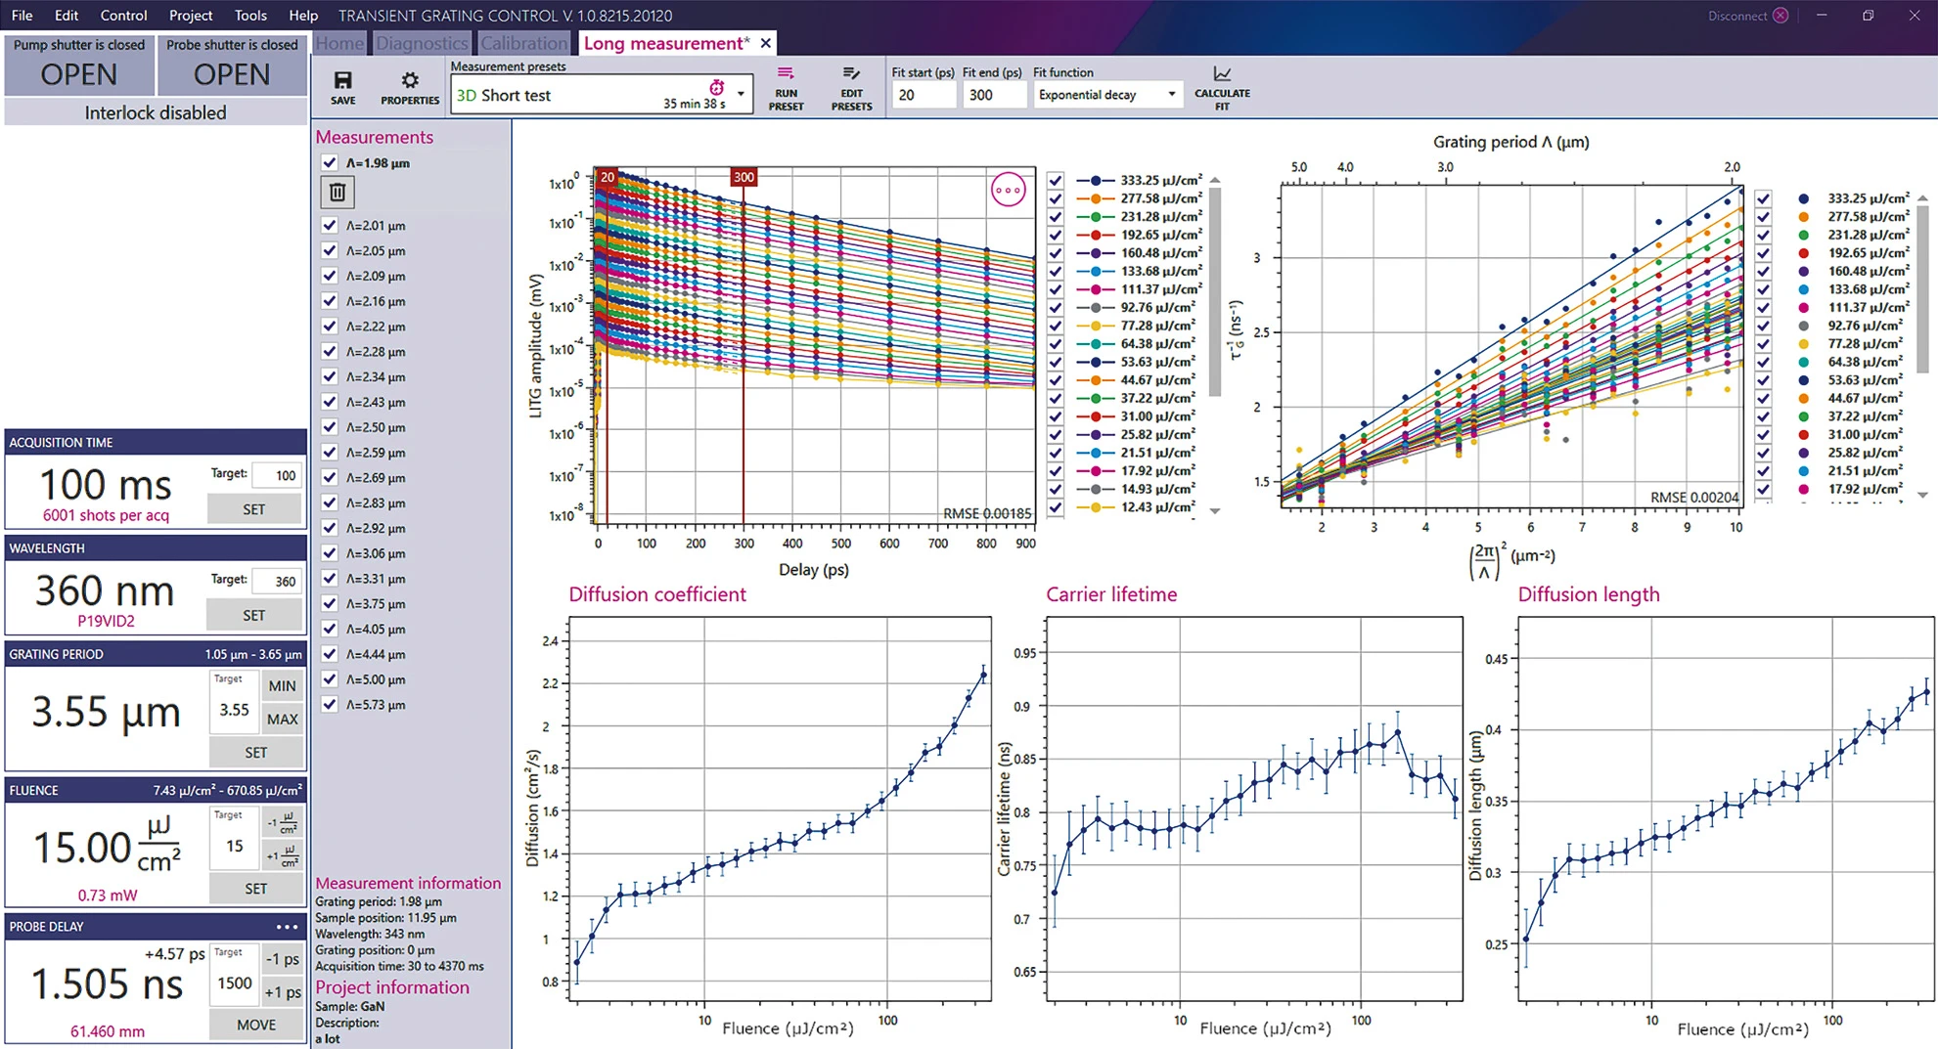
Task: Open the Properties gear icon
Action: [x=410, y=80]
